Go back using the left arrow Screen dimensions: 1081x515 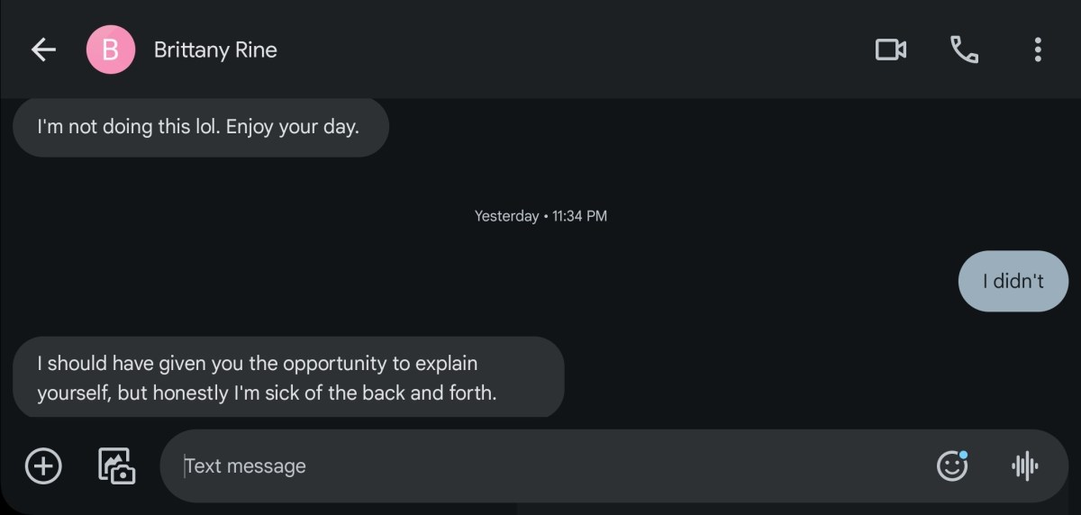[x=43, y=50]
